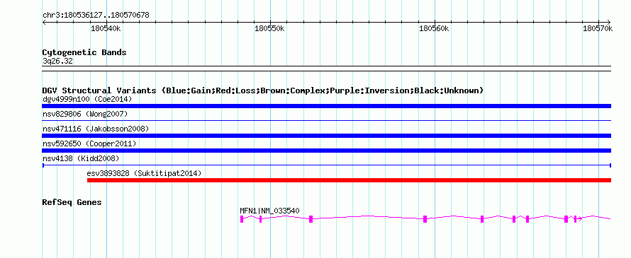Select the DGV Structural Variants track title
Screen dimensions: 631x258
[262, 90]
